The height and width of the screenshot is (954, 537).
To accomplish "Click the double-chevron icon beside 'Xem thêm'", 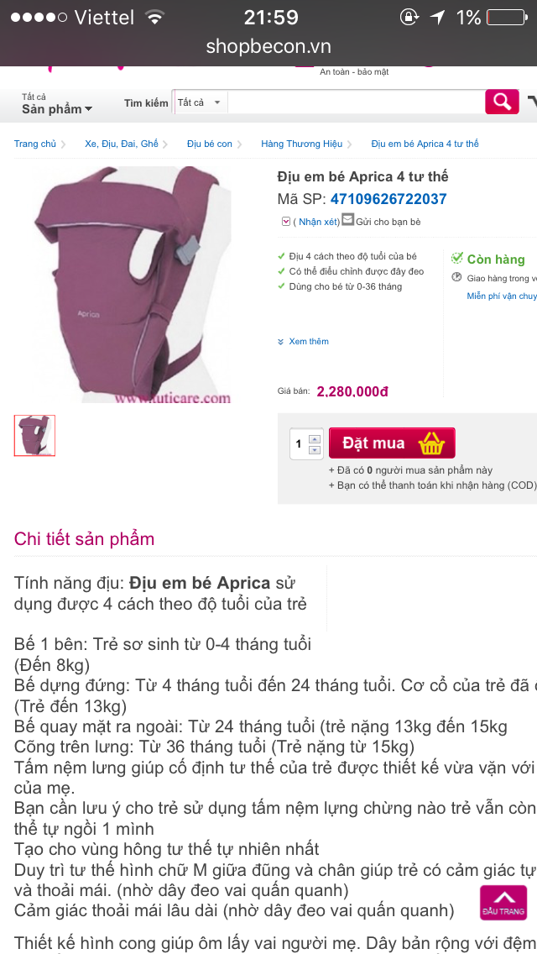I will coord(281,342).
